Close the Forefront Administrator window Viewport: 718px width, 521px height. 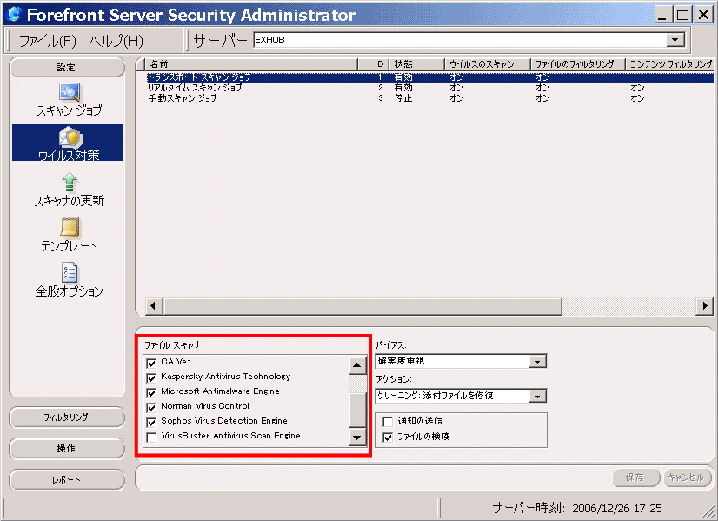pyautogui.click(x=703, y=15)
